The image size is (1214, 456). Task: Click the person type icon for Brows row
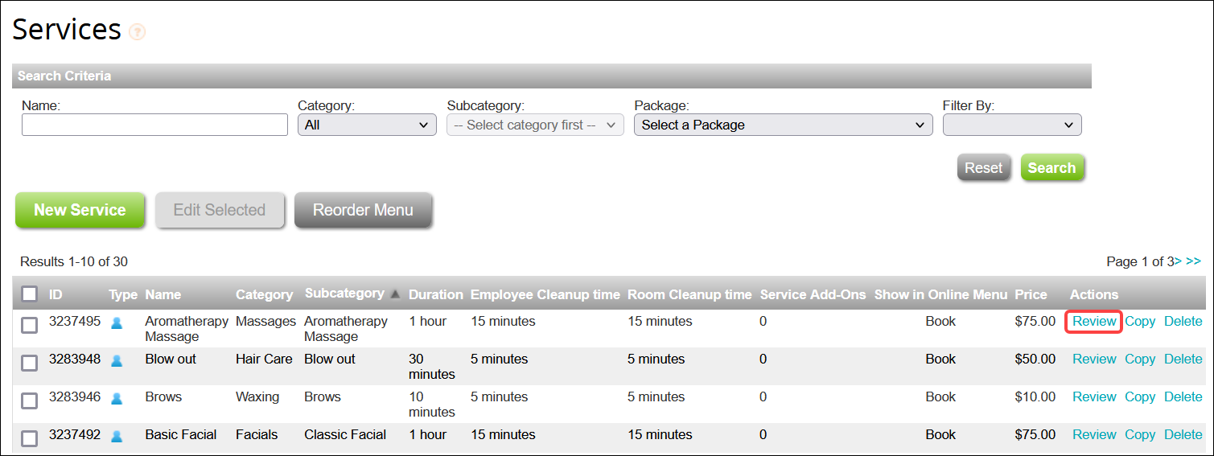coord(117,398)
